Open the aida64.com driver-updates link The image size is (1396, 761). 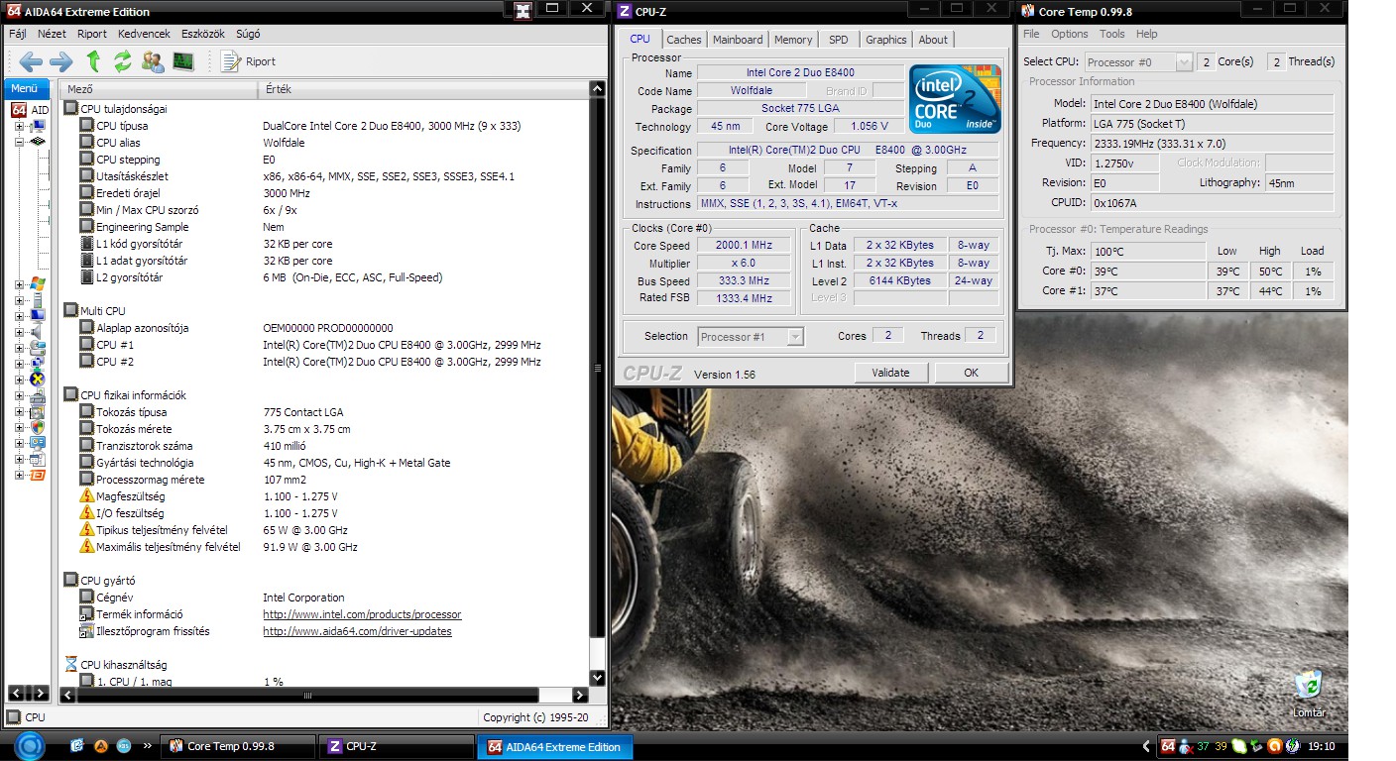[357, 631]
